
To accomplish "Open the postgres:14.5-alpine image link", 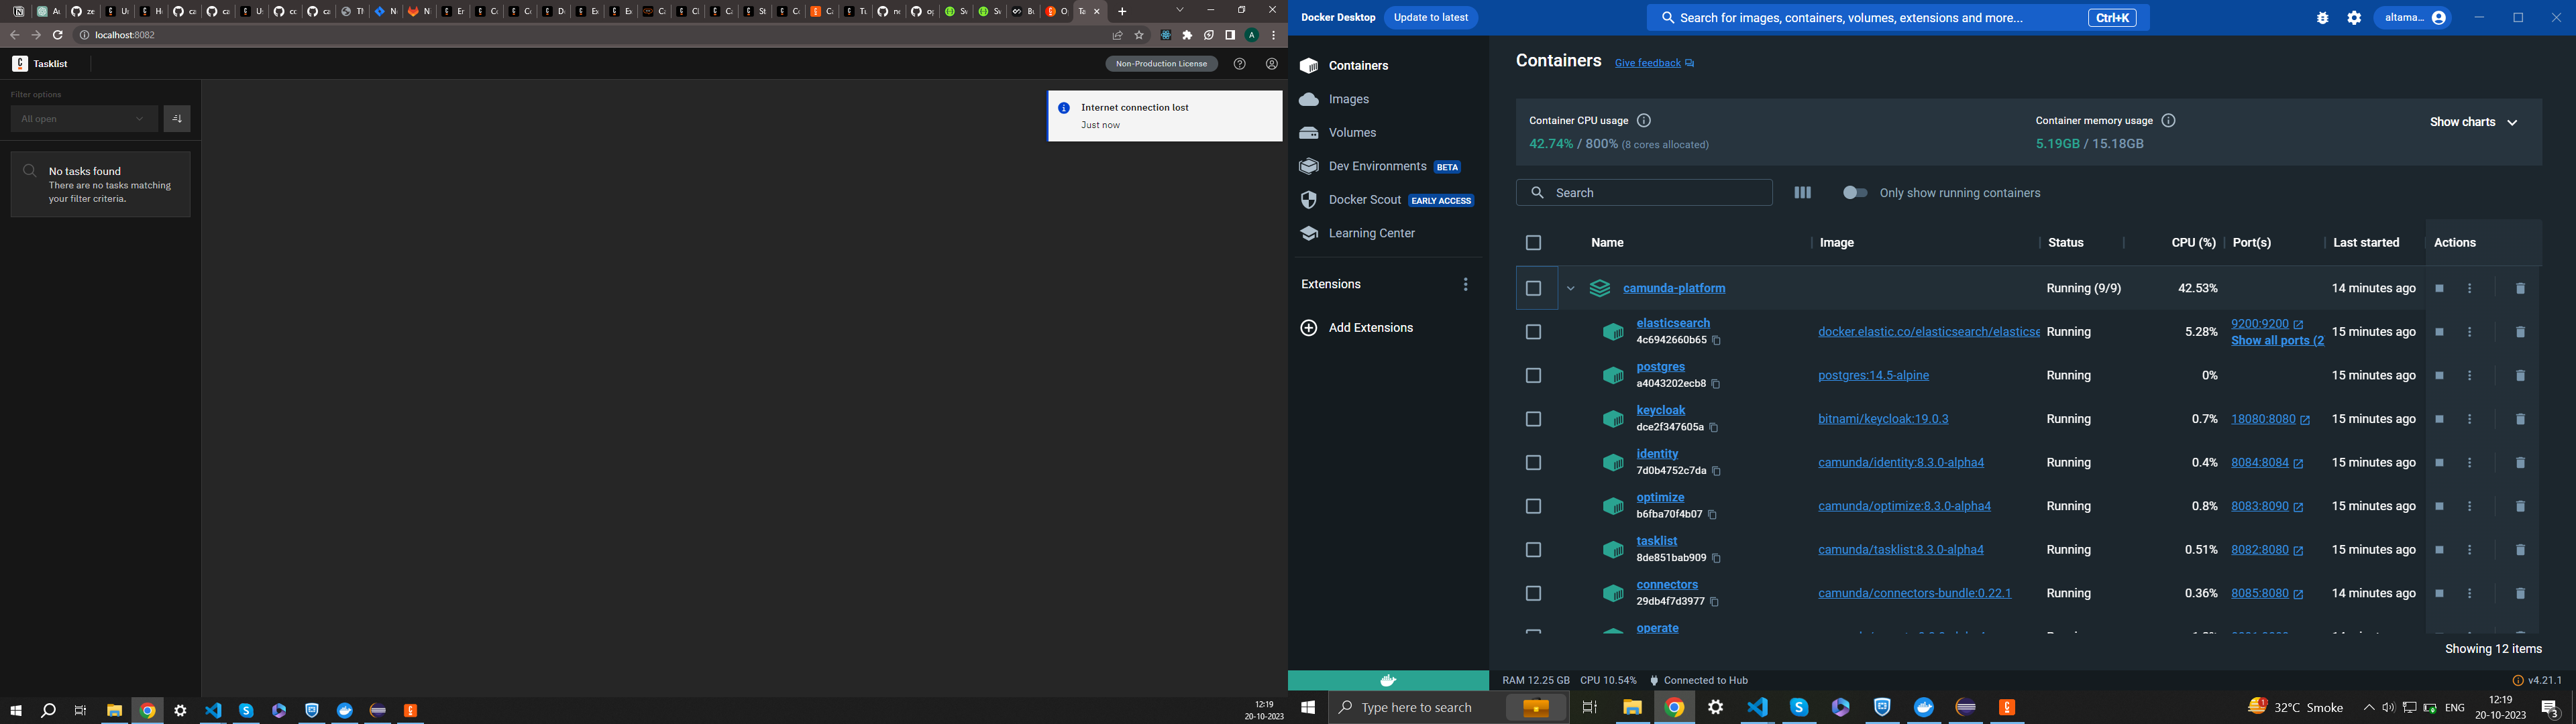I will click(1873, 376).
